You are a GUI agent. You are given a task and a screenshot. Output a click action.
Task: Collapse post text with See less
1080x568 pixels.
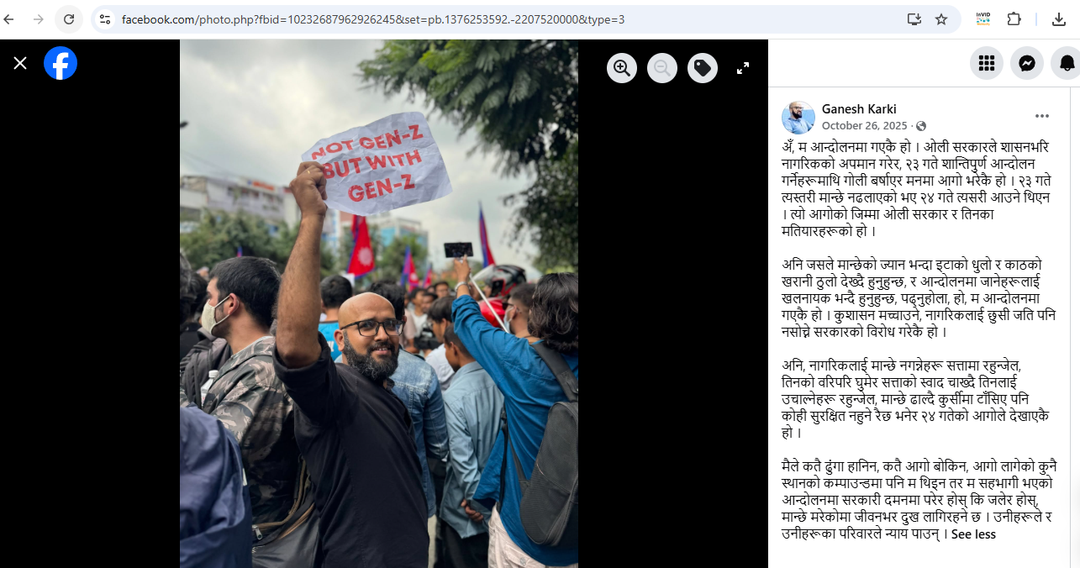[x=973, y=534]
